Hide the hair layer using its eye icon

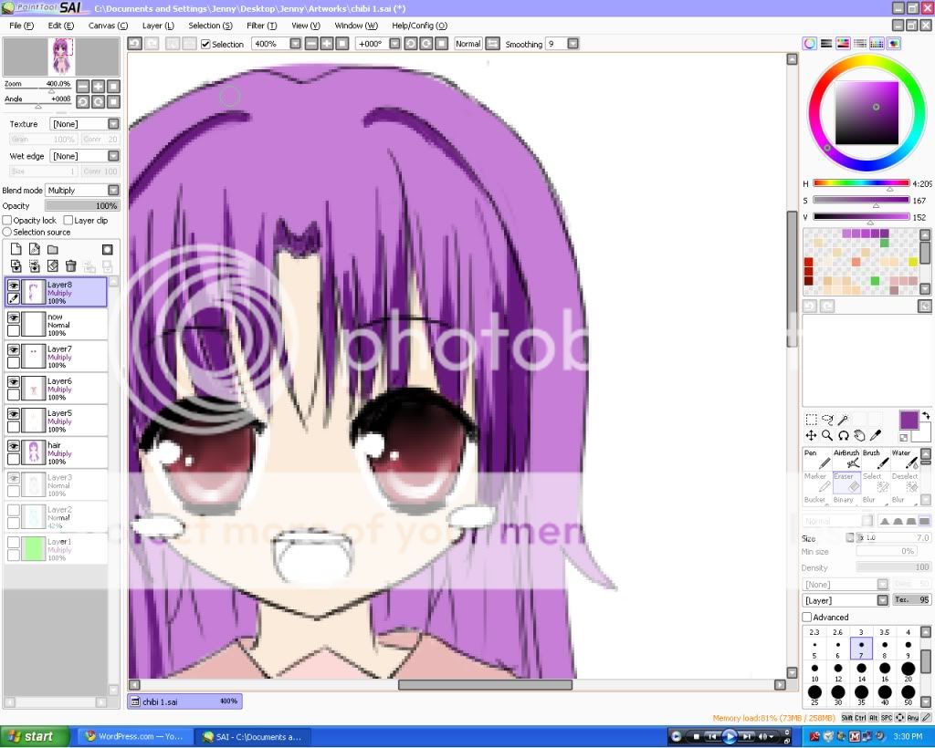pyautogui.click(x=14, y=446)
